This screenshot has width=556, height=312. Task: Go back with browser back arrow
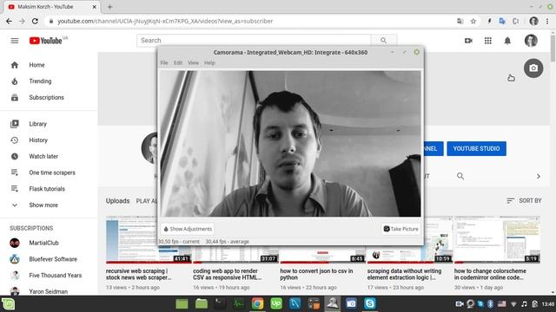click(10, 21)
